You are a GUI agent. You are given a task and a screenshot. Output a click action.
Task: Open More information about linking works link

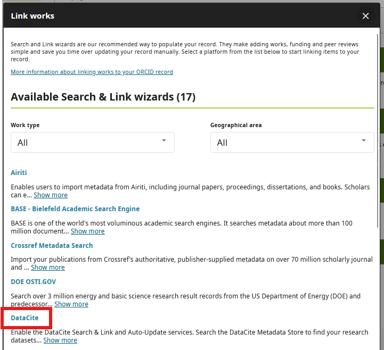coord(92,72)
